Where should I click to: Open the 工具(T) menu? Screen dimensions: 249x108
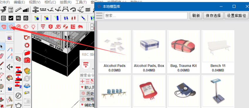click(81, 2)
